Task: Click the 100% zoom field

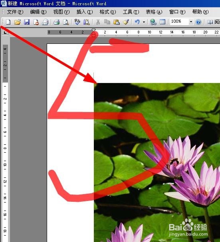Action: [179, 22]
